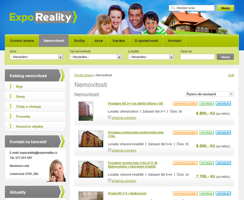Open the Služby menu tab
Screen dimensions: 244x200
coord(79,41)
